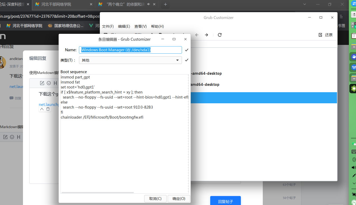This screenshot has height=205, width=356.
Task: Expand the dock tray chevron
Action: pyautogui.click(x=354, y=183)
